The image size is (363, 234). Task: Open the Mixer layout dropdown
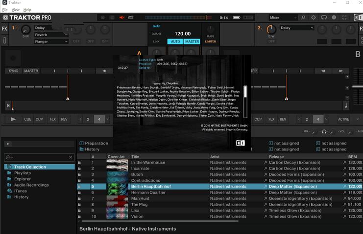click(283, 18)
